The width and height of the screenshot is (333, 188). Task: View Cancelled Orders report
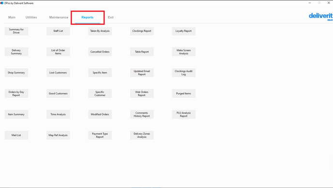(100, 52)
